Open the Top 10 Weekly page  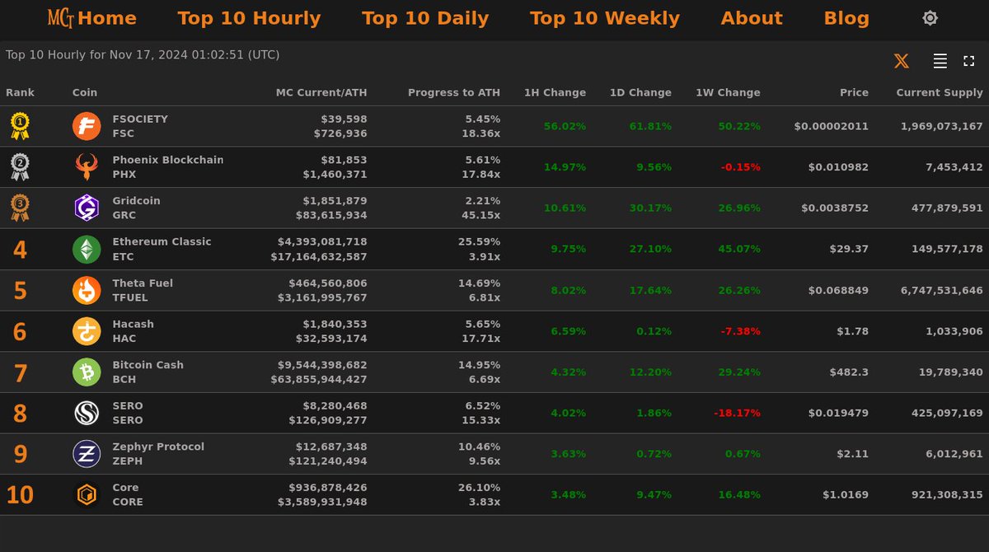click(605, 18)
